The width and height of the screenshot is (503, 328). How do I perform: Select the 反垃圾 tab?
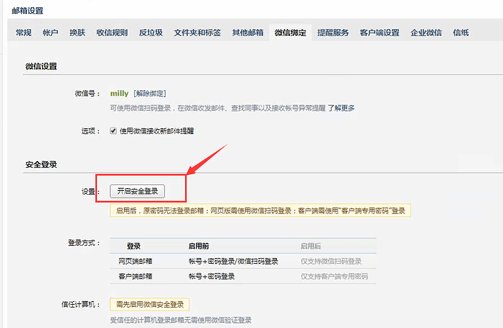151,33
